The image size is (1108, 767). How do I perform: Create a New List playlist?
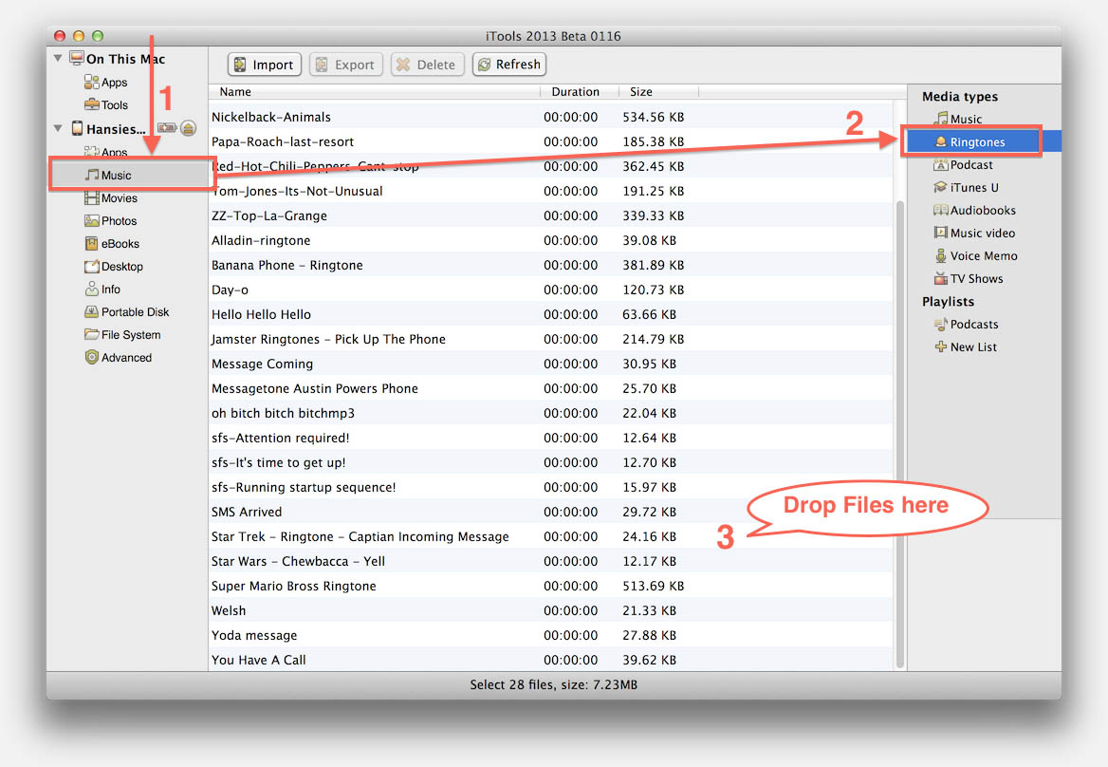(x=966, y=346)
